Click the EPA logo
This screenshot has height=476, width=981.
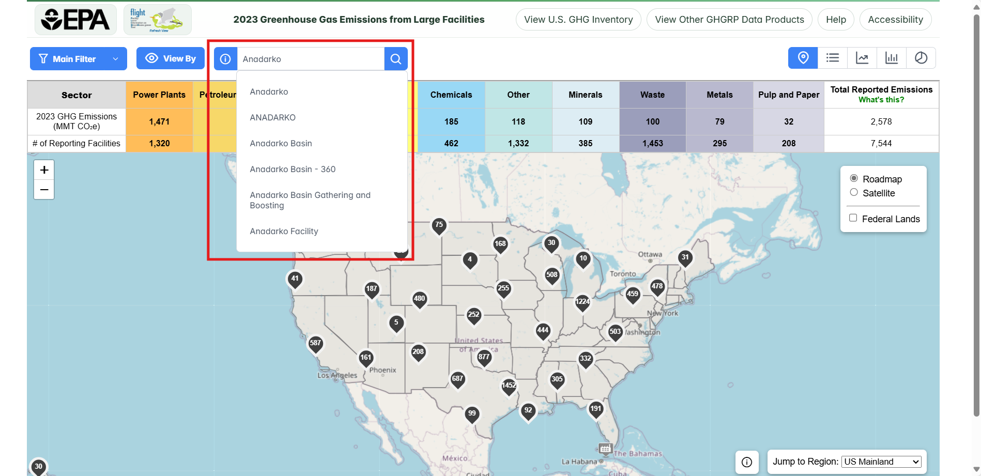[x=75, y=19]
